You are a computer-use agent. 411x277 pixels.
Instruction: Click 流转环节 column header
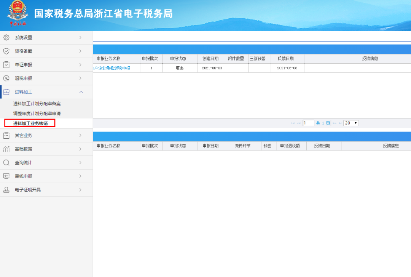[x=242, y=146]
